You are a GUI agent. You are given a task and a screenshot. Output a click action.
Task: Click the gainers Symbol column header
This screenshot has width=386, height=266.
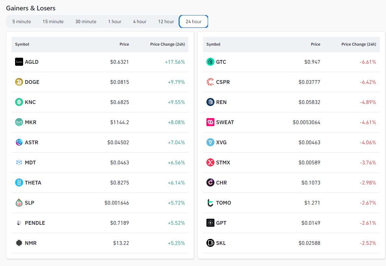click(22, 44)
